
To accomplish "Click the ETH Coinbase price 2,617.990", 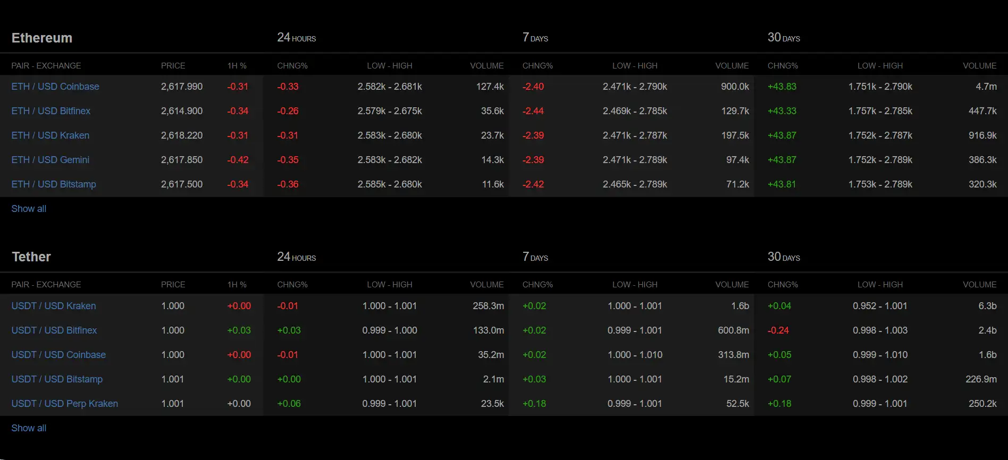I will pos(182,87).
